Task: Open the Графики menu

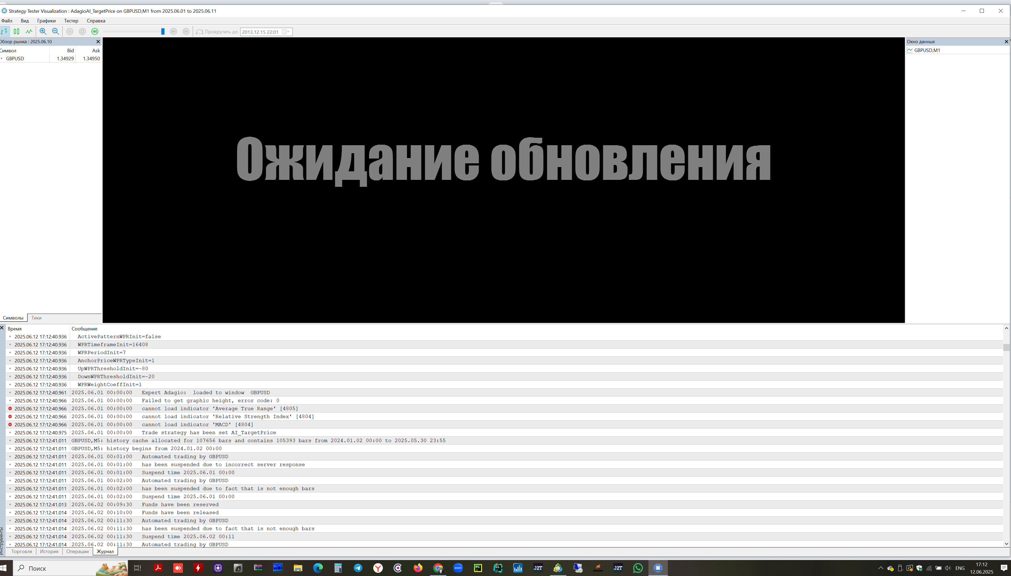Action: 46,21
